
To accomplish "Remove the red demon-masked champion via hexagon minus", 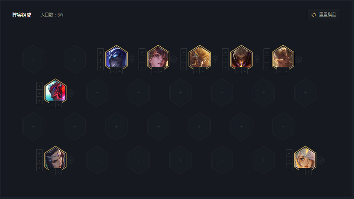I will click(x=71, y=93).
